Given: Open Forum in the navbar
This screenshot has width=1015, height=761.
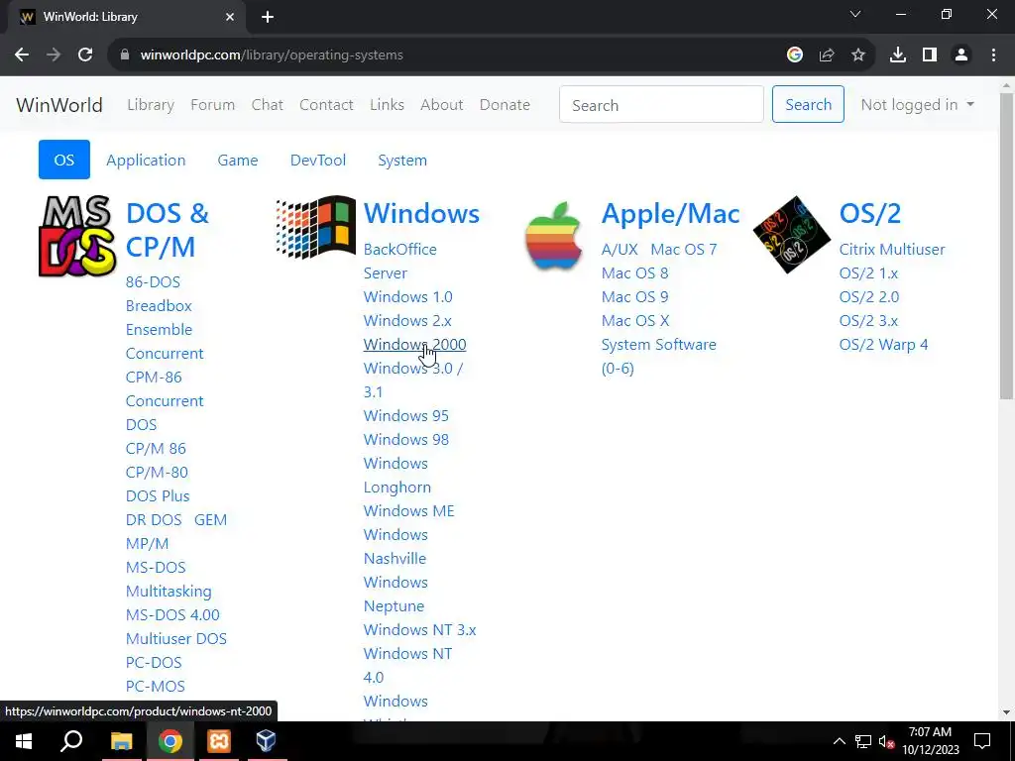Looking at the screenshot, I should point(212,105).
